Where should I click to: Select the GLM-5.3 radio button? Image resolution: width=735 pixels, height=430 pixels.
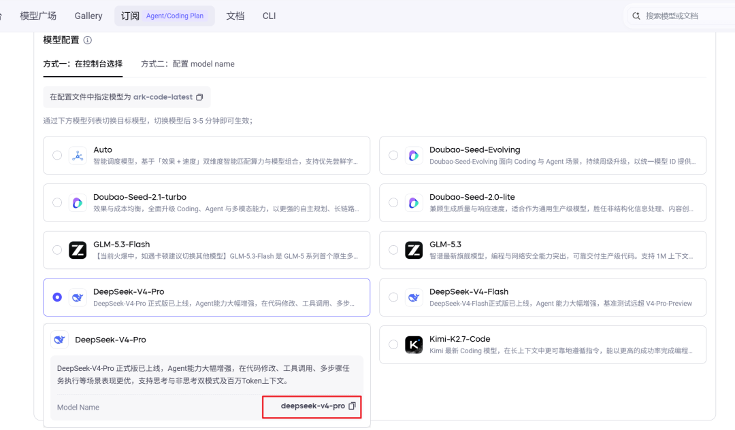pos(393,250)
